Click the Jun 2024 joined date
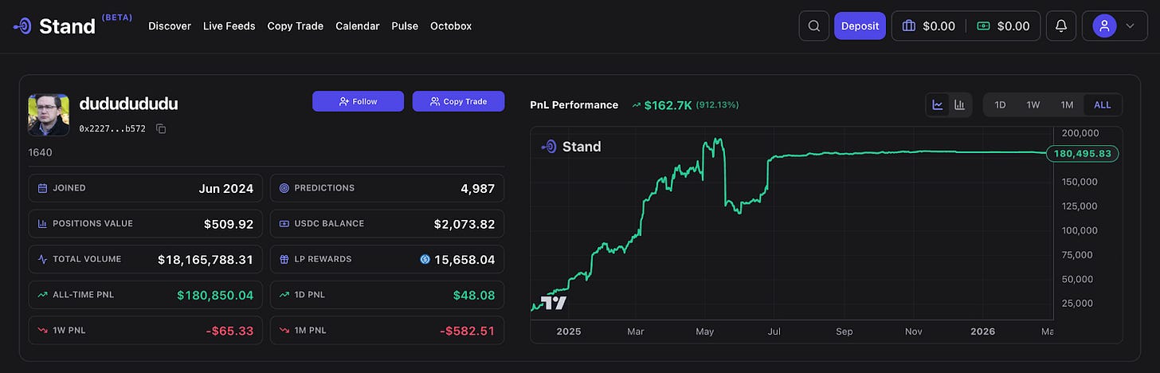Viewport: 1160px width, 373px height. point(226,188)
